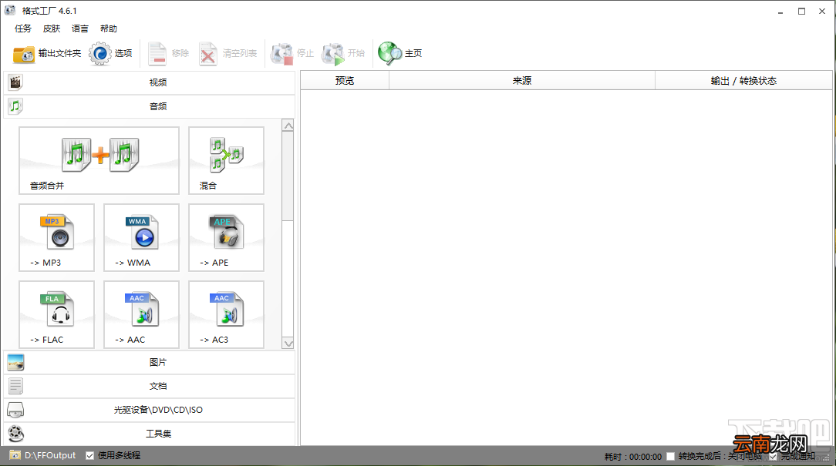Open the 选项 options settings
Image resolution: width=836 pixels, height=466 pixels.
point(110,53)
